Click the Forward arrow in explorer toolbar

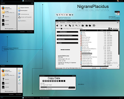coord(61,26)
